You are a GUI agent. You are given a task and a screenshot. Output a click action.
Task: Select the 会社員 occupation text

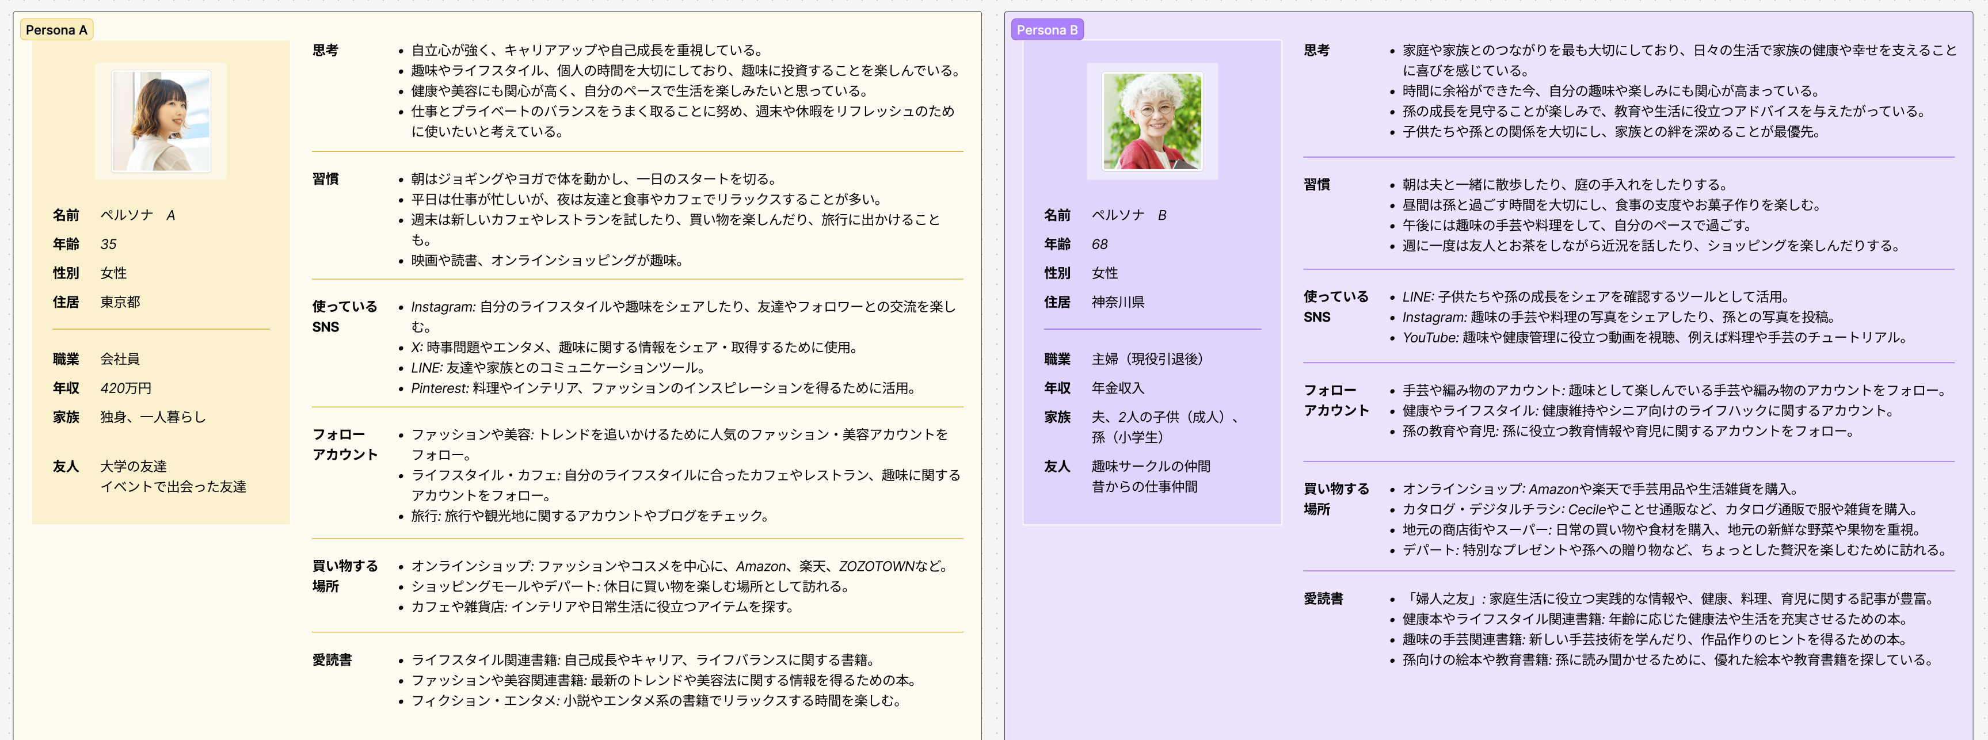pos(120,359)
